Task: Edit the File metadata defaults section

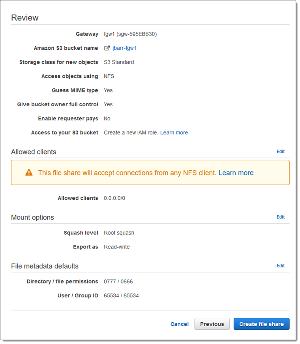Action: click(x=281, y=266)
